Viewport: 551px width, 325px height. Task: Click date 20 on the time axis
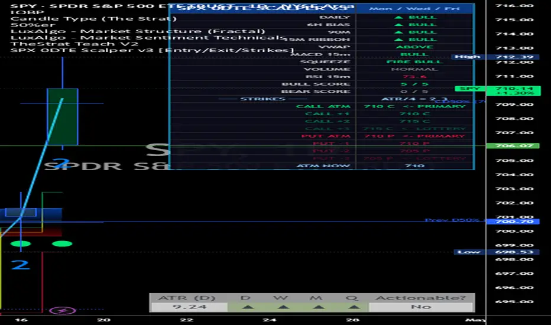[x=103, y=320]
